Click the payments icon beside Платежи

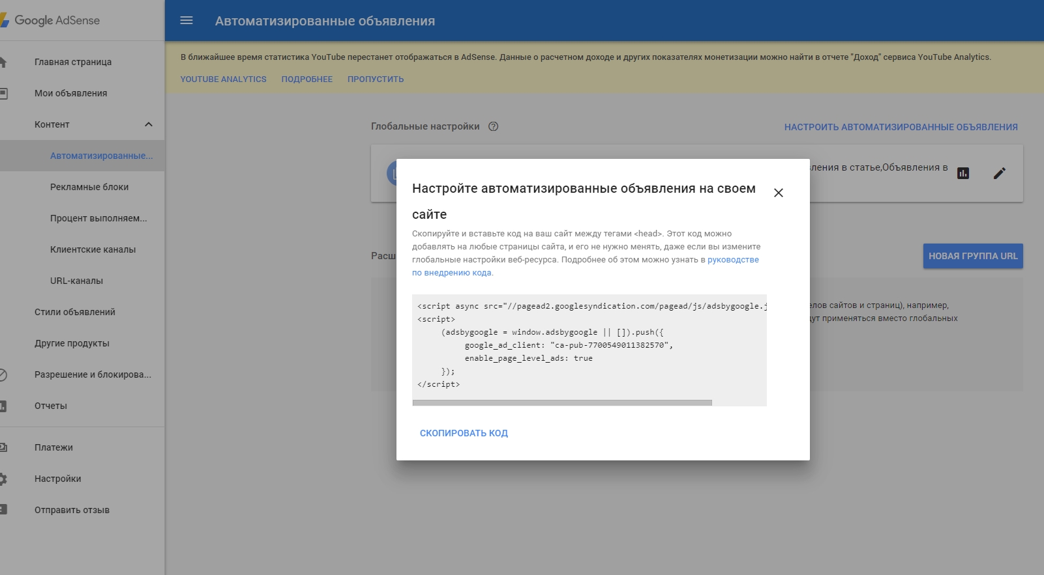(3, 447)
